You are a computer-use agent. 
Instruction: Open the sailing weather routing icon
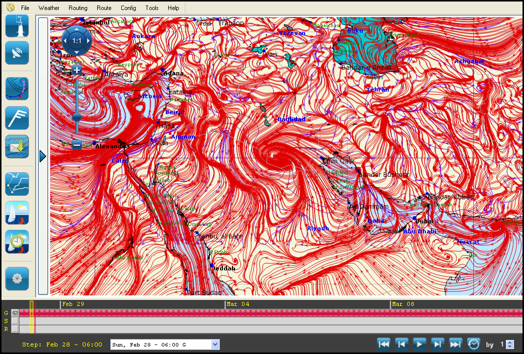click(17, 213)
